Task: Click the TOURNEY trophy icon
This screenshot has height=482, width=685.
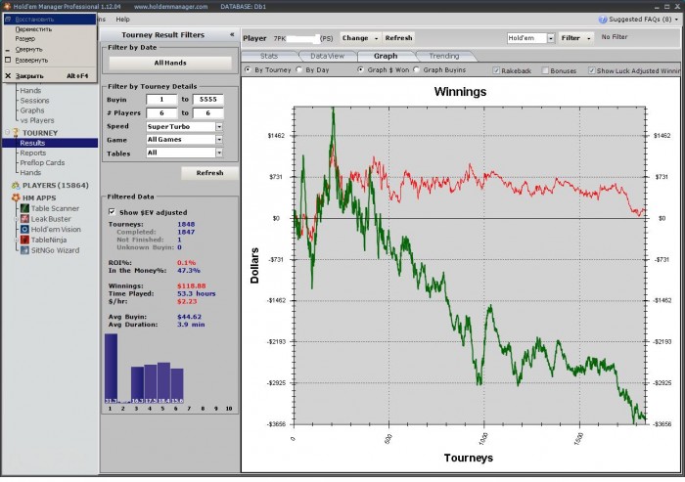Action: pyautogui.click(x=16, y=133)
